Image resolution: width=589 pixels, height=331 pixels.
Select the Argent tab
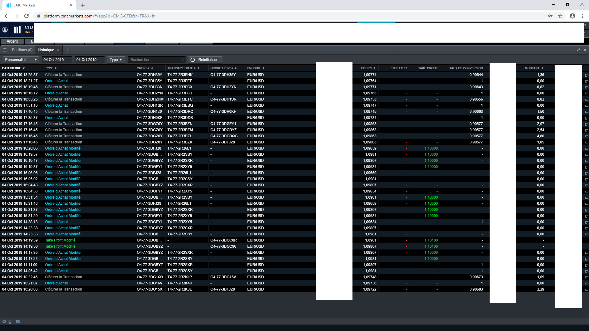[12, 41]
